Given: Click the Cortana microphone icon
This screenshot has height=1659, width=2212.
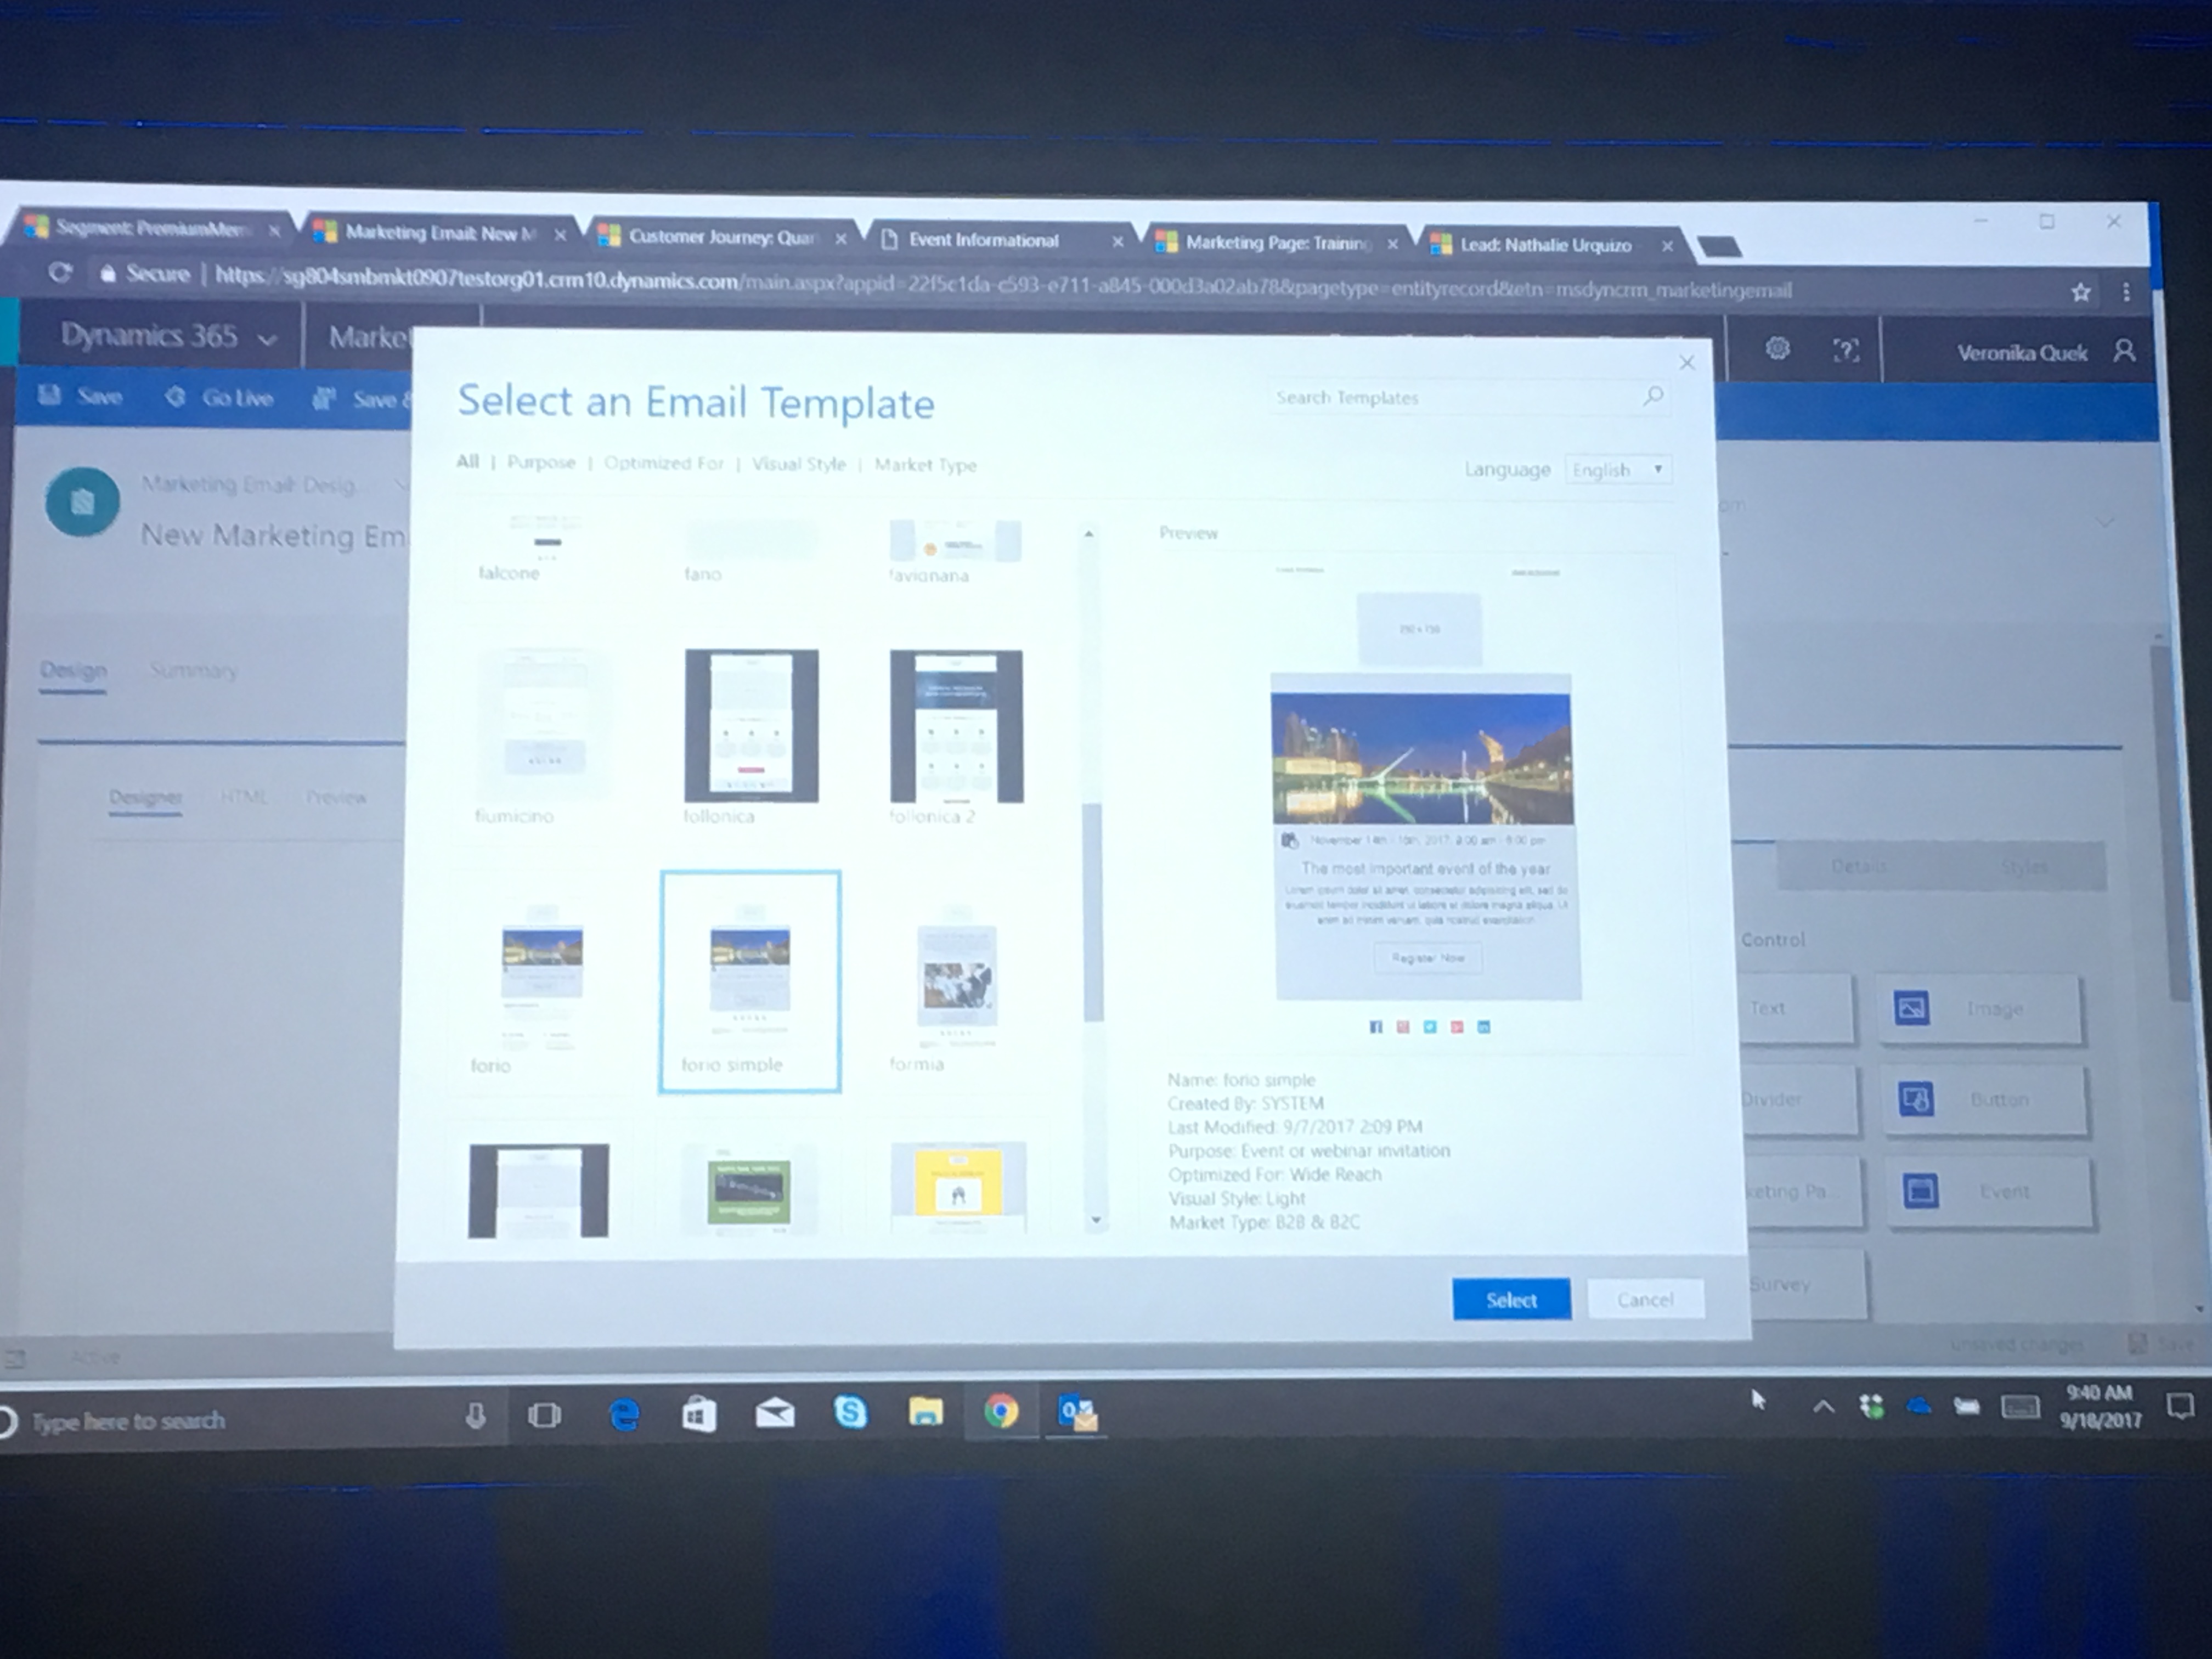Looking at the screenshot, I should coord(475,1415).
